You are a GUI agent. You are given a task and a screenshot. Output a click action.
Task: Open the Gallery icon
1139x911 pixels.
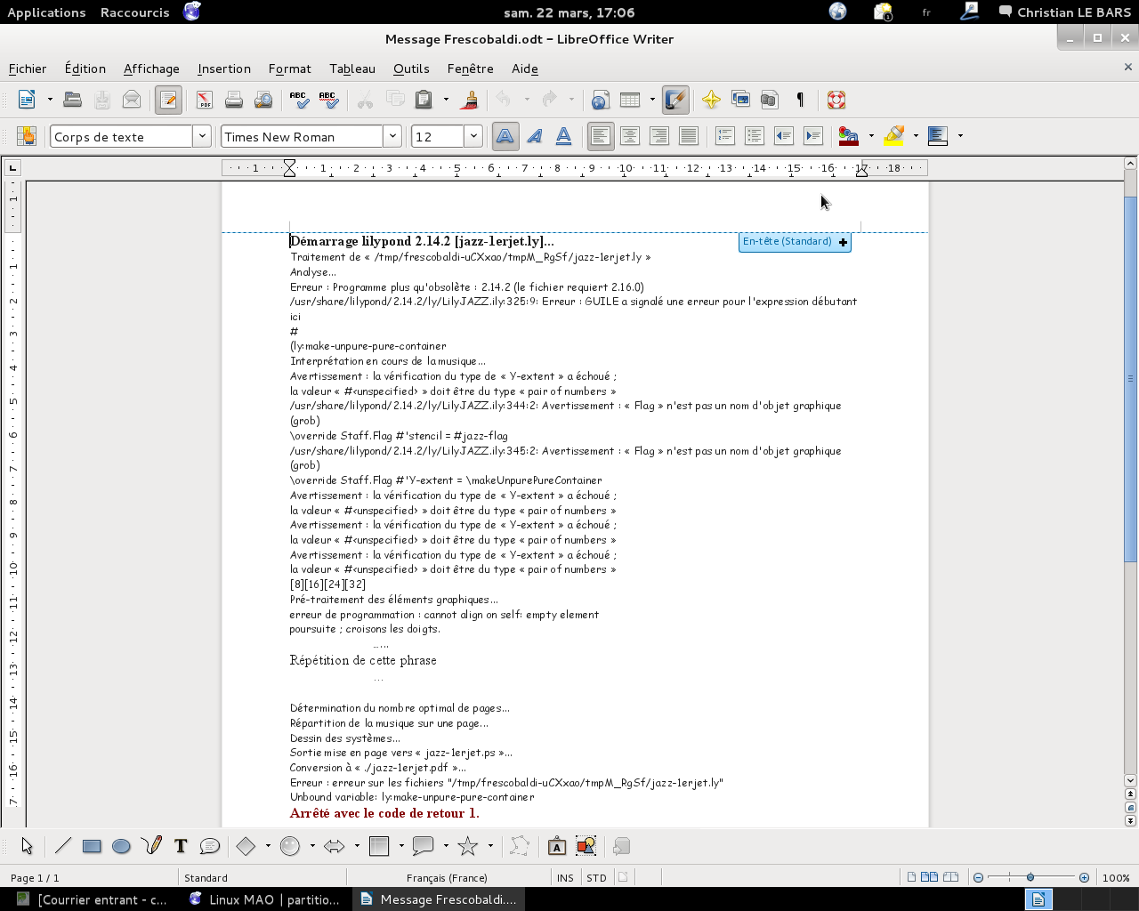[740, 100]
